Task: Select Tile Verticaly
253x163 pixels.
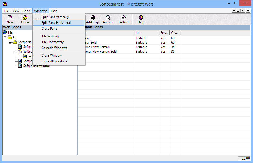Action: point(59,36)
